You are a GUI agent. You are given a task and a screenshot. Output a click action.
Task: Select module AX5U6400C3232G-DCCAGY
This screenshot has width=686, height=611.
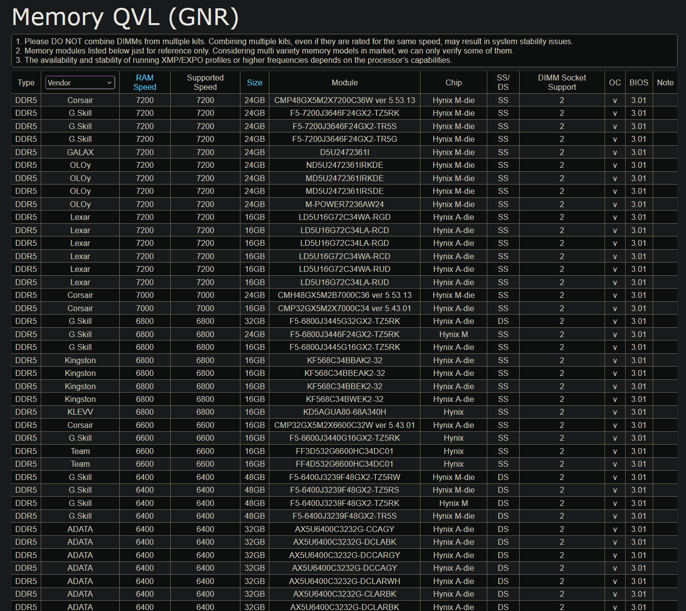344,568
